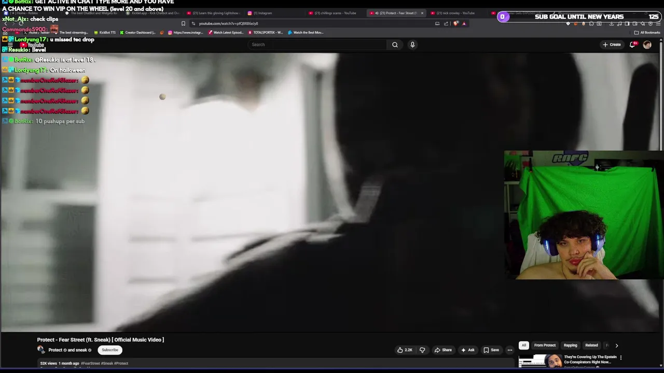Switch to chillings scares YouTube tab
This screenshot has height=373, width=664.
click(335, 13)
